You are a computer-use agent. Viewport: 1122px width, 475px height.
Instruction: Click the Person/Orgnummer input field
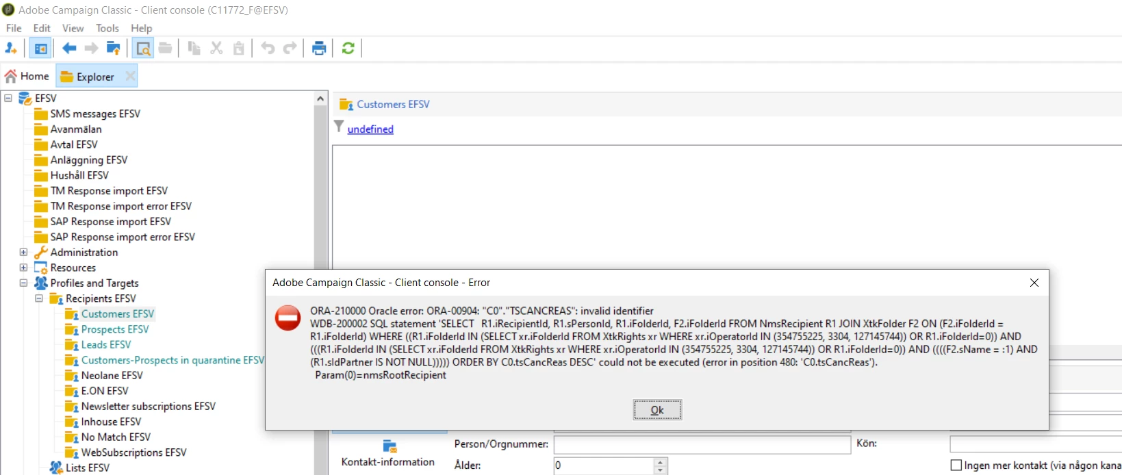pos(702,444)
